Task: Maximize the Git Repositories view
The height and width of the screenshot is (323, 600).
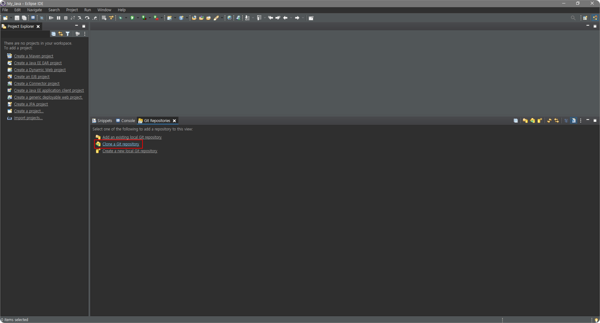Action: pyautogui.click(x=595, y=120)
